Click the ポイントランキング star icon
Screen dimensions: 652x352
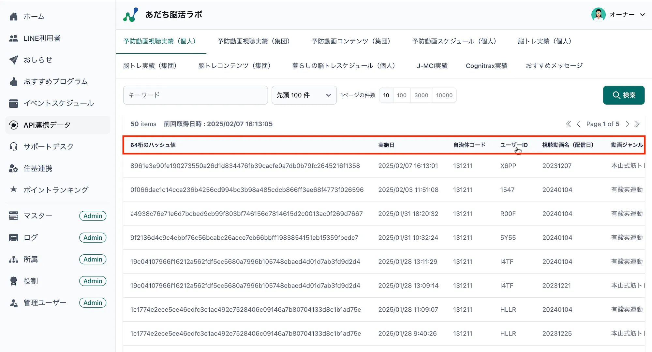[x=13, y=189]
